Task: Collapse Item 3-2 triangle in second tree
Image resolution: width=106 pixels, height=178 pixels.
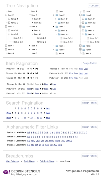Action: [33, 34]
